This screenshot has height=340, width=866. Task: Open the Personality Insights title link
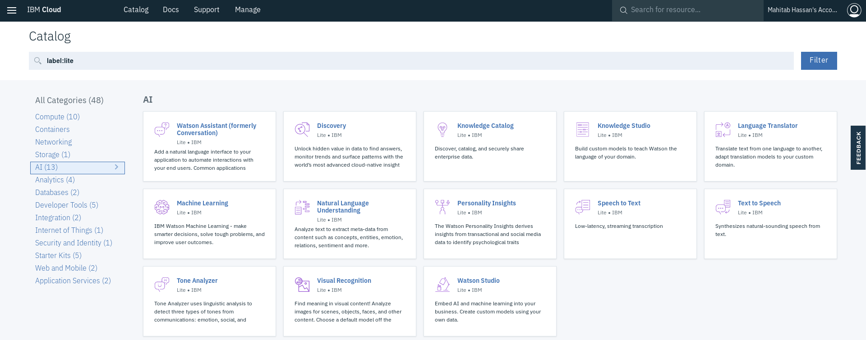click(x=487, y=203)
